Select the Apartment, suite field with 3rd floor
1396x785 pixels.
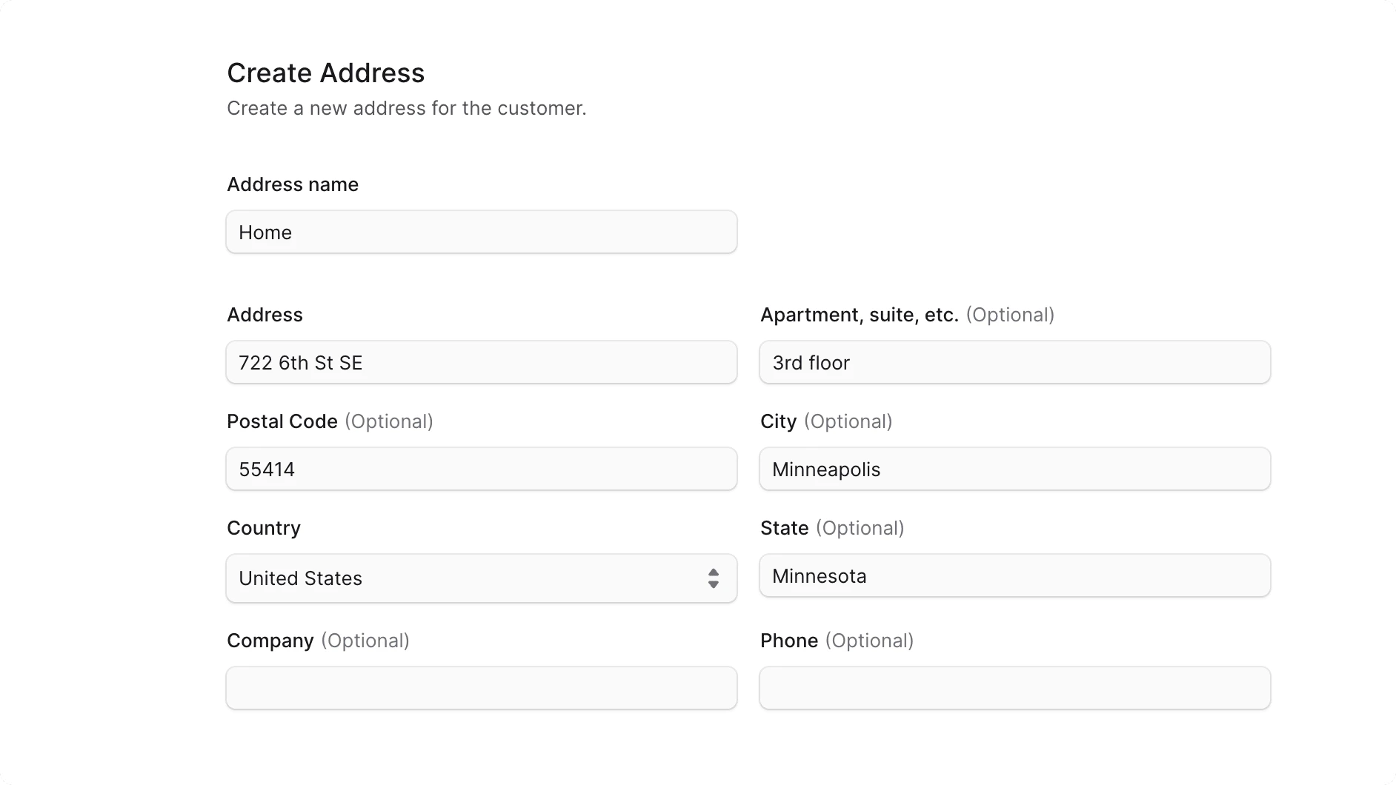click(1015, 362)
